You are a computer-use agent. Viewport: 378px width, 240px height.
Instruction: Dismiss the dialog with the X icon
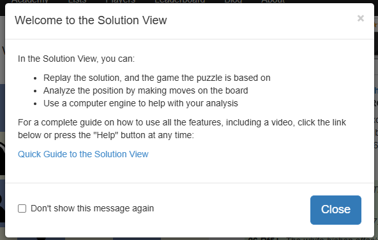(x=360, y=18)
